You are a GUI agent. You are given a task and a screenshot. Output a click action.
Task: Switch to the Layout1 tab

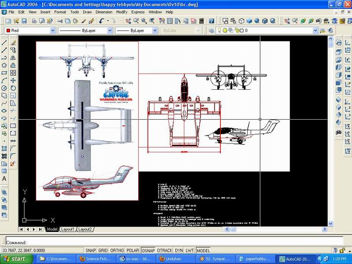pyautogui.click(x=67, y=229)
